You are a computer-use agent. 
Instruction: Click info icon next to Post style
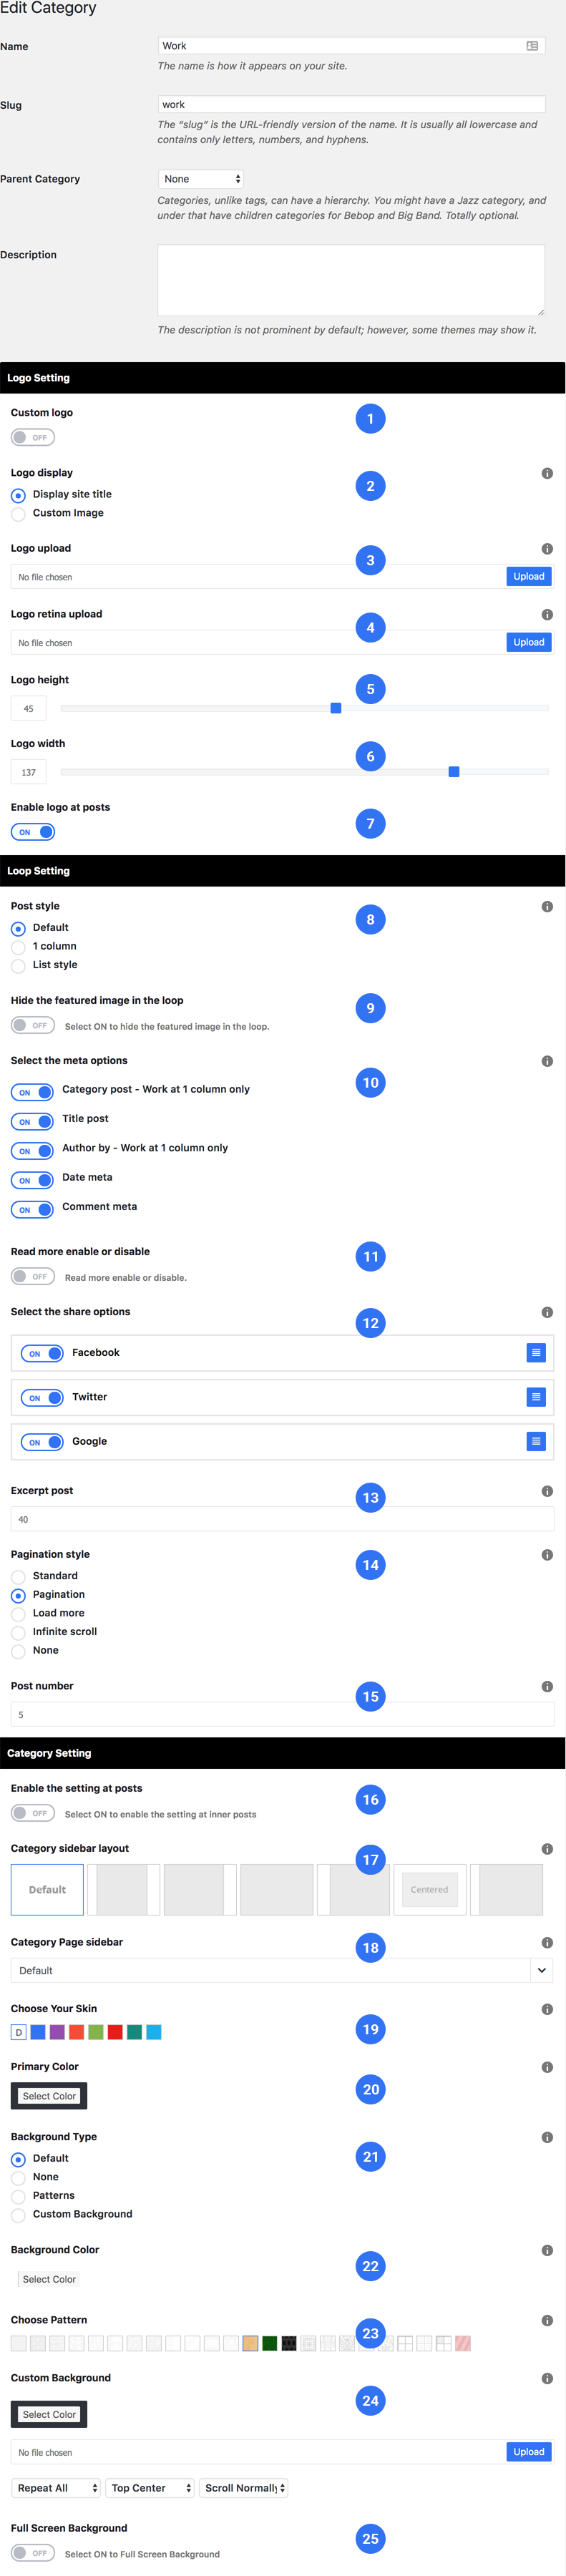[547, 907]
